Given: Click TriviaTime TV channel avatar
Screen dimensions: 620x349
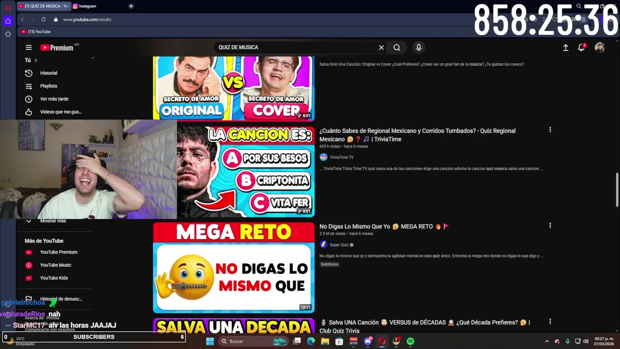Looking at the screenshot, I should pyautogui.click(x=324, y=157).
